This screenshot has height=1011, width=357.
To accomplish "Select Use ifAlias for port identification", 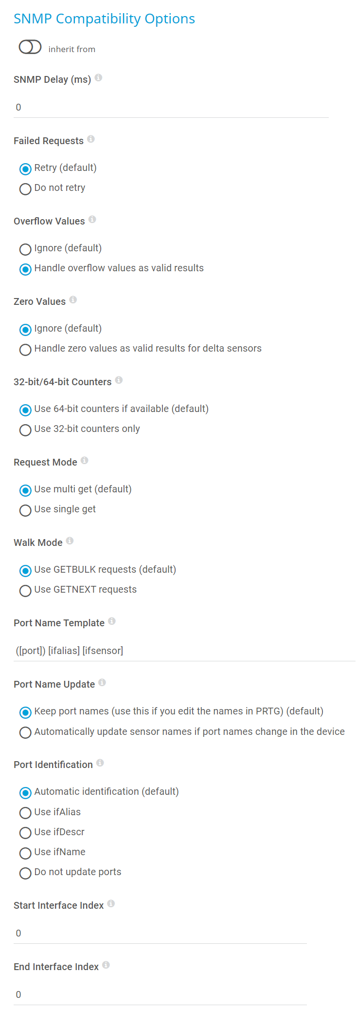I will point(25,813).
